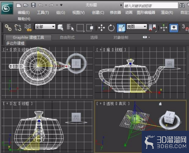Screen dimensions: 189x153
Task: Toggle window/crossing selection mode
Action: click(x=90, y=28)
